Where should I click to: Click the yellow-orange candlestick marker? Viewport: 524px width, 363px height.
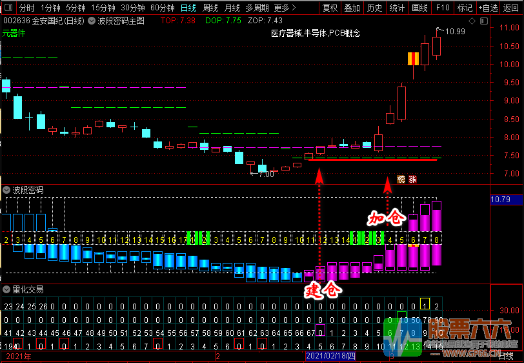click(x=413, y=59)
